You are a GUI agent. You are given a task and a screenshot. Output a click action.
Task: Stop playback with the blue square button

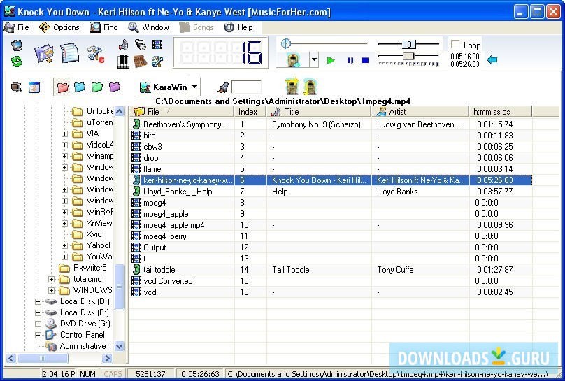tap(365, 60)
